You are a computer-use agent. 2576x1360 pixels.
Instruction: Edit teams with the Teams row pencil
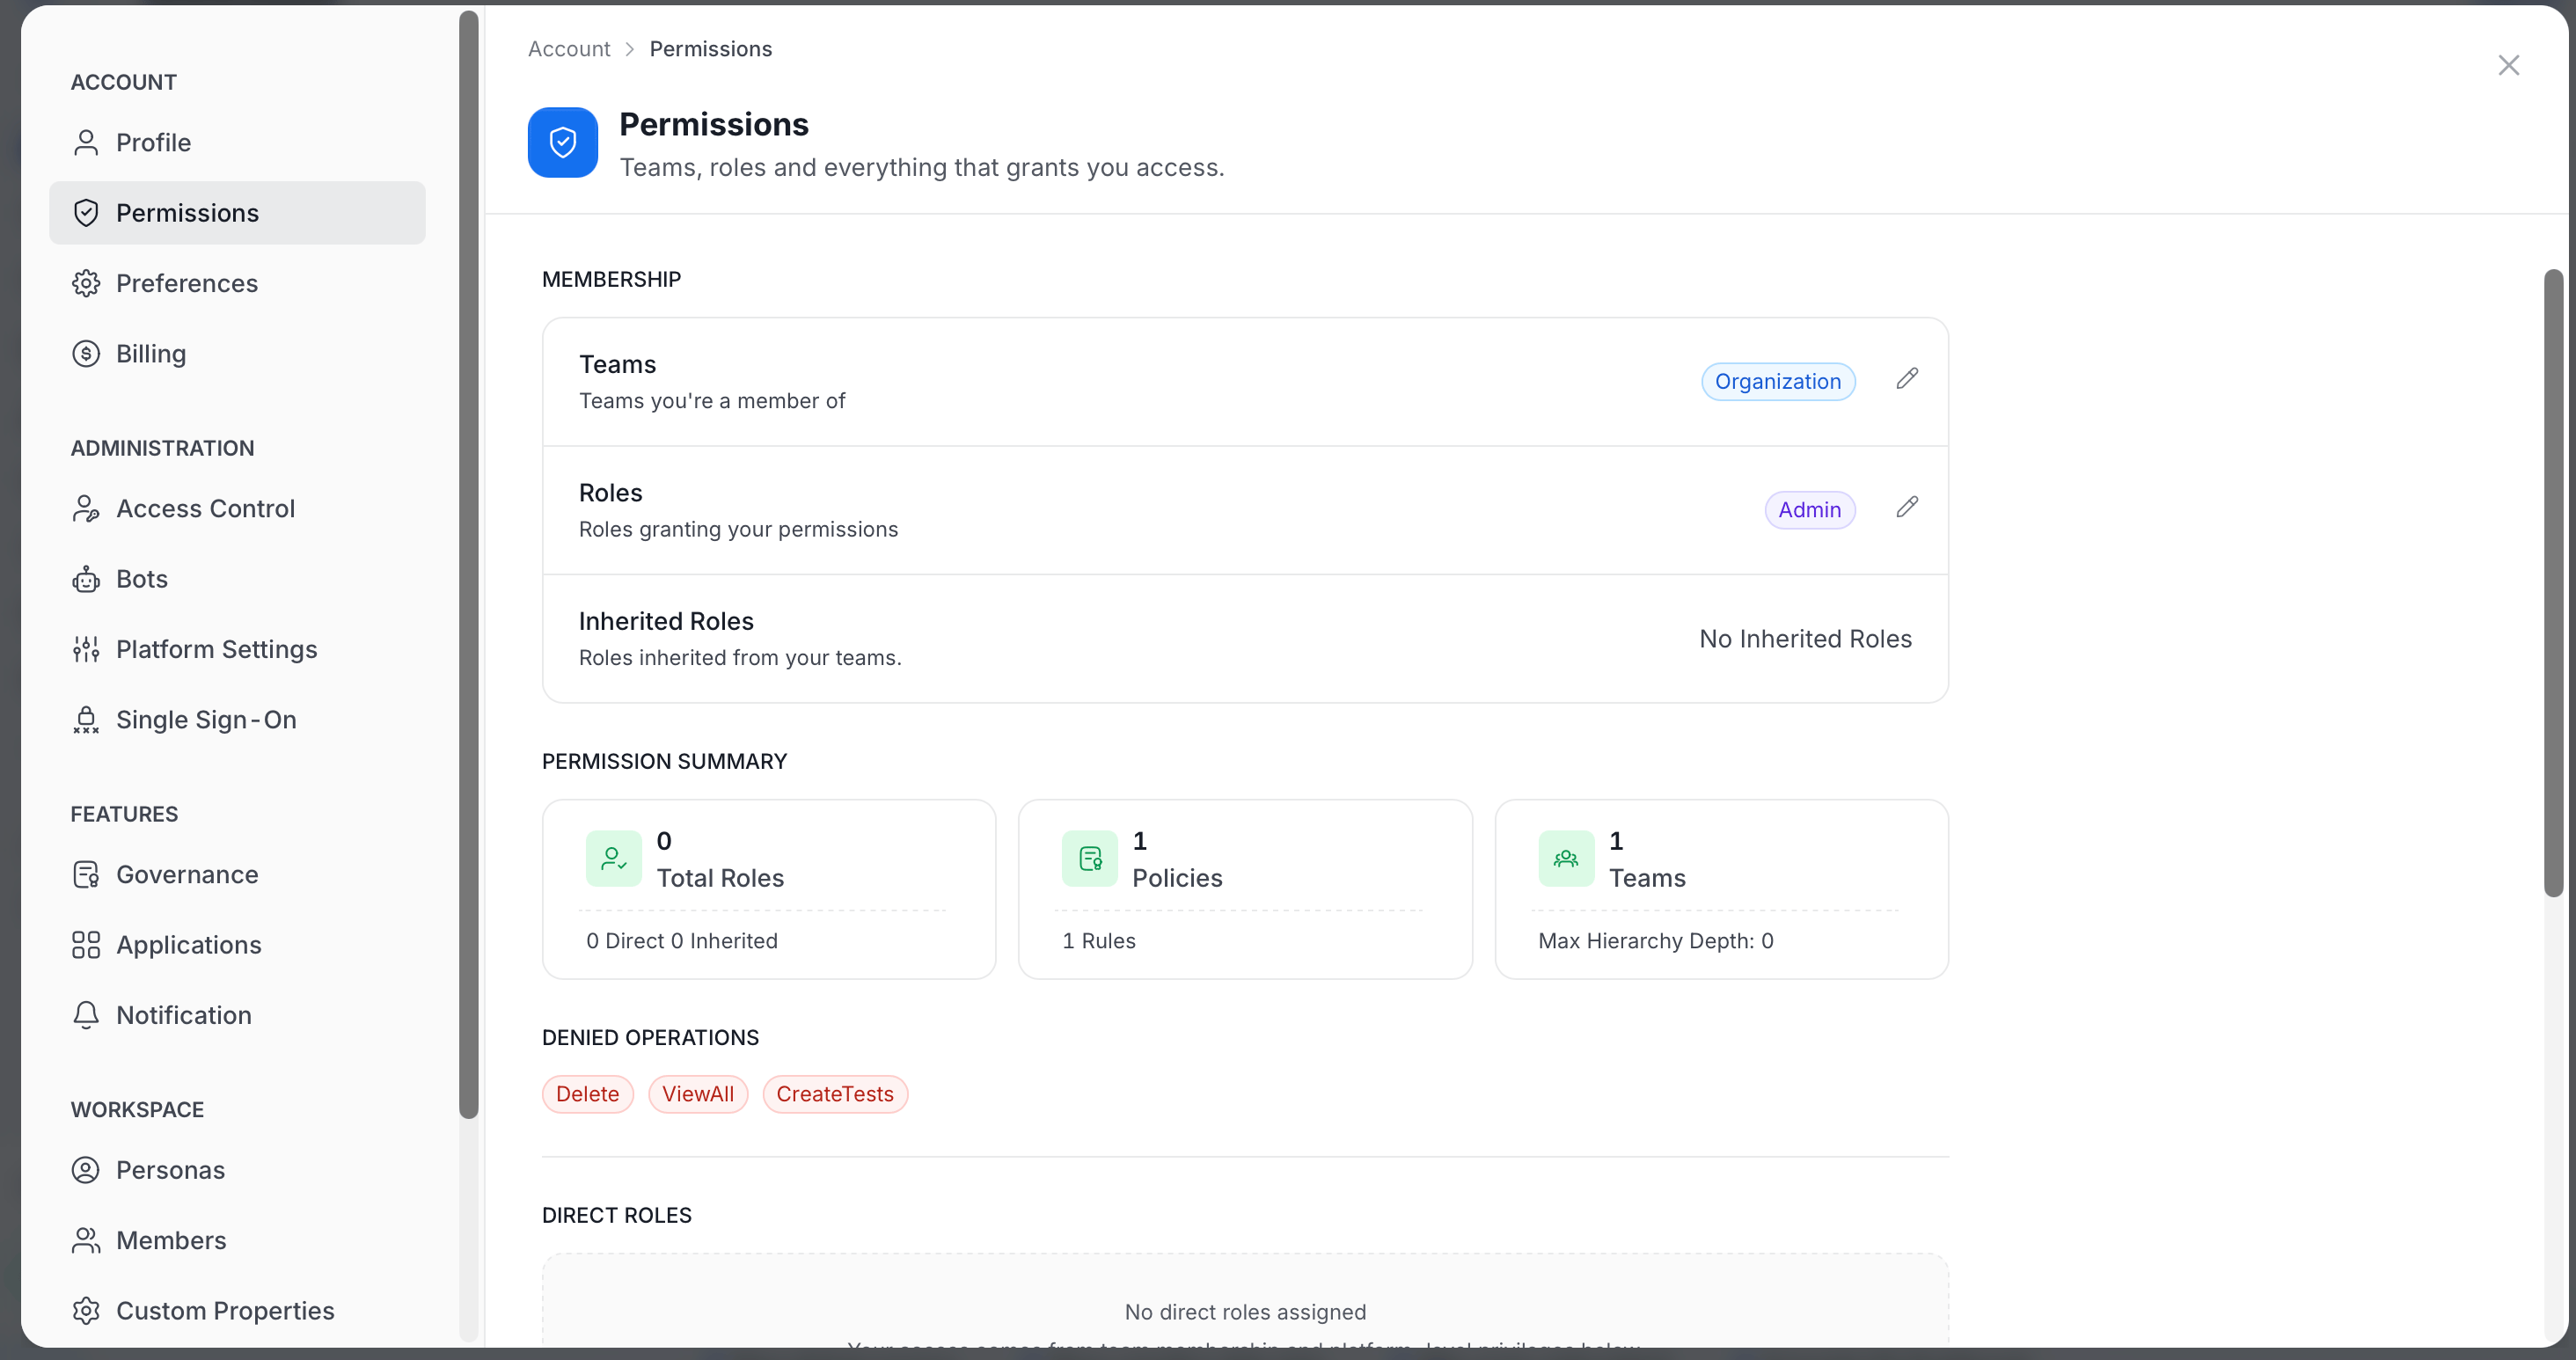[1907, 379]
